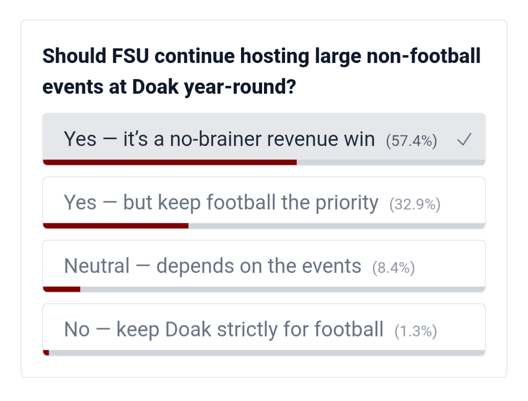Select "Yes — it's a no-brainer revenue win"
This screenshot has height=401, width=528.
click(219, 140)
